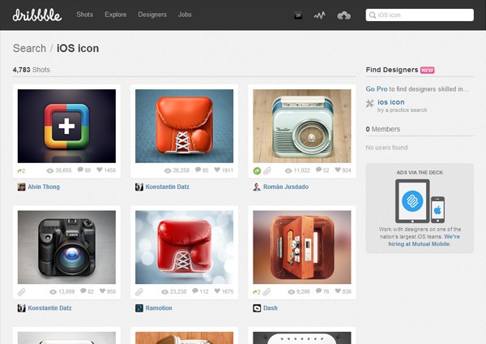Focus the search field containing iOS icon
Screen dimensions: 486x344
coord(420,15)
